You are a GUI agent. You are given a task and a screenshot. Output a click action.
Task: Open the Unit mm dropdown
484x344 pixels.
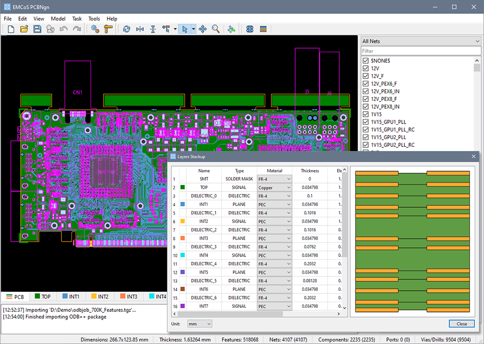199,324
